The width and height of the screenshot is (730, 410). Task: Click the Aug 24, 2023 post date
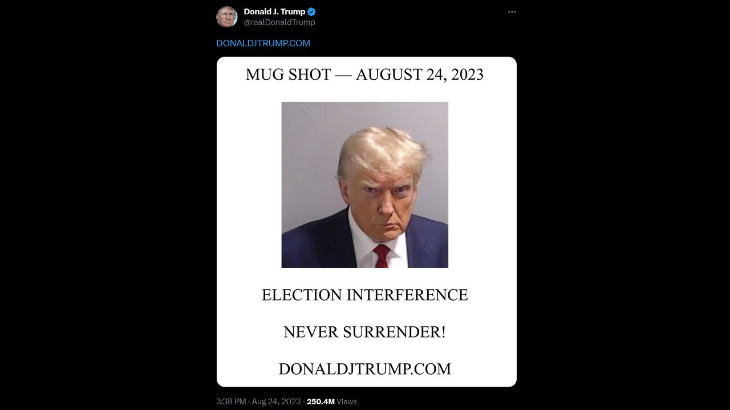click(x=277, y=401)
